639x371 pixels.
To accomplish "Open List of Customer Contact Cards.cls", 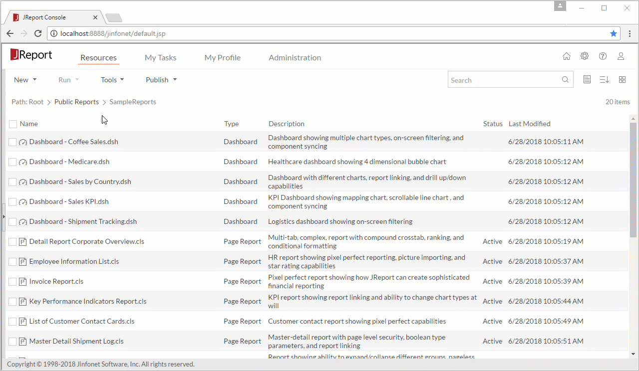I will click(82, 321).
